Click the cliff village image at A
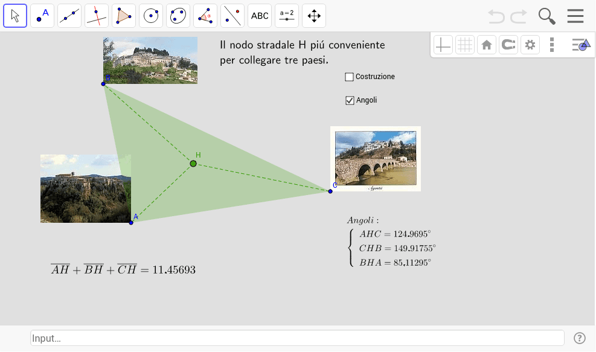Screen dimensions: 596x352 86,188
